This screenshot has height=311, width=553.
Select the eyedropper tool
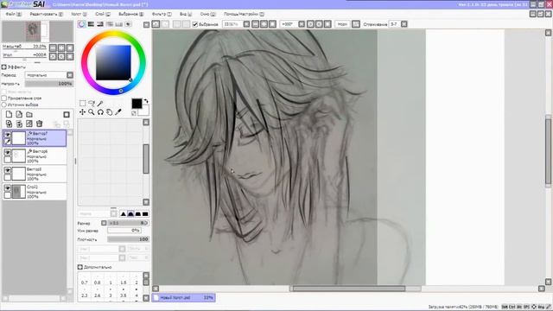click(x=118, y=112)
